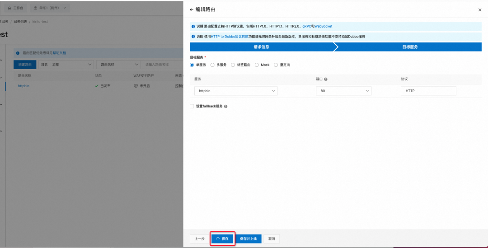Click the info icon of the Dubbo notice
488x248 pixels.
tap(193, 37)
